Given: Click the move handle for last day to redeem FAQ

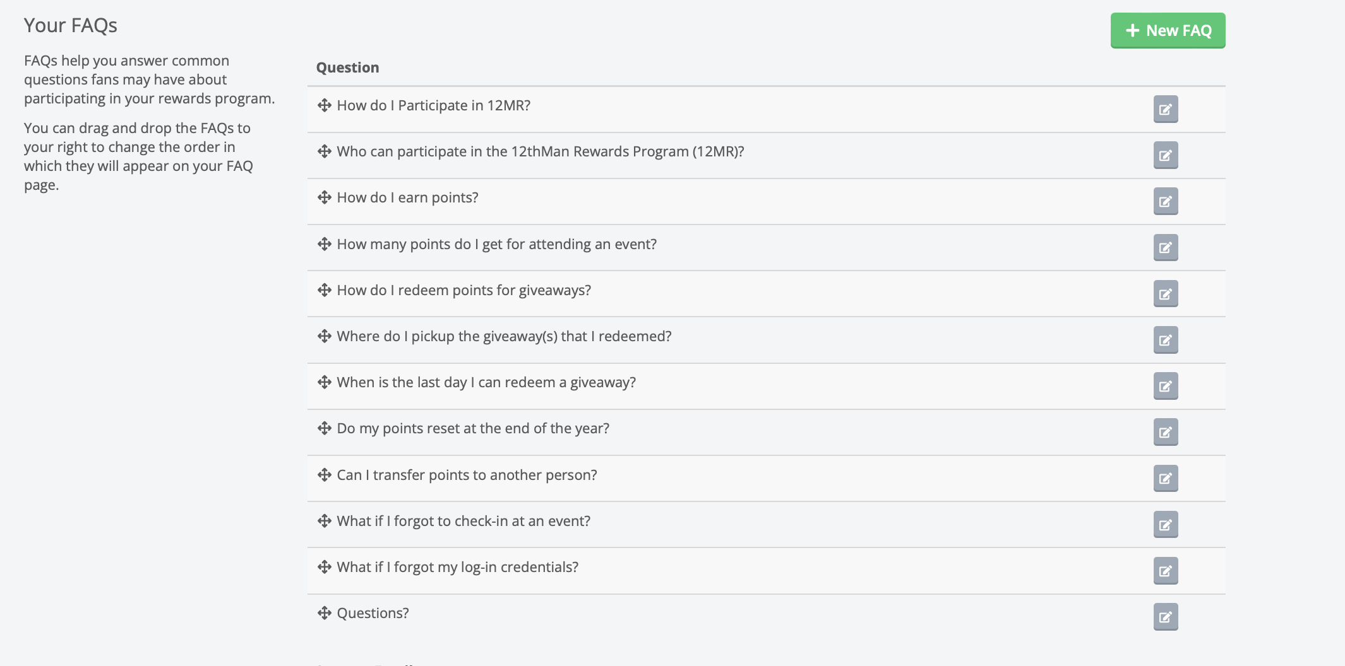Looking at the screenshot, I should click(x=325, y=382).
